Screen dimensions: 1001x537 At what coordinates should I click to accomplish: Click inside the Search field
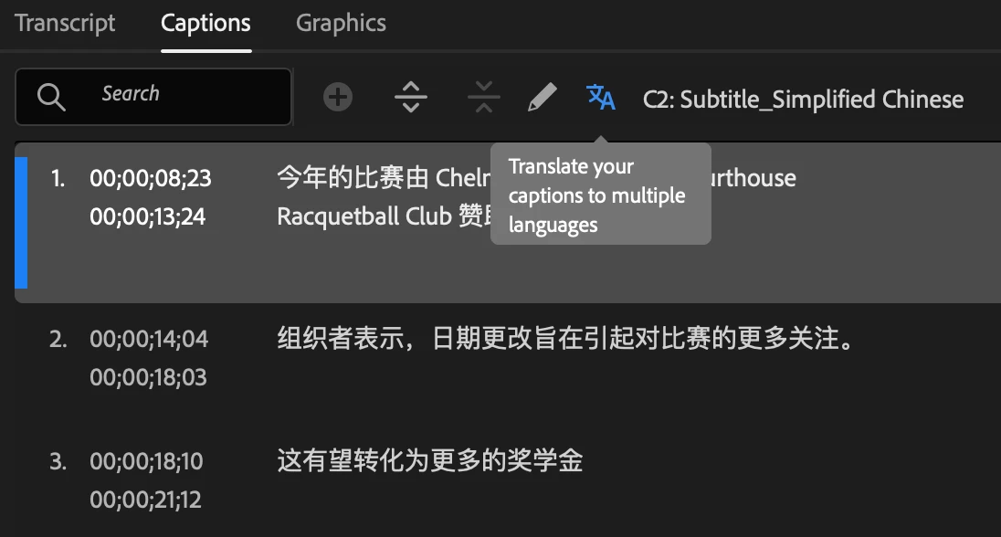click(x=153, y=97)
